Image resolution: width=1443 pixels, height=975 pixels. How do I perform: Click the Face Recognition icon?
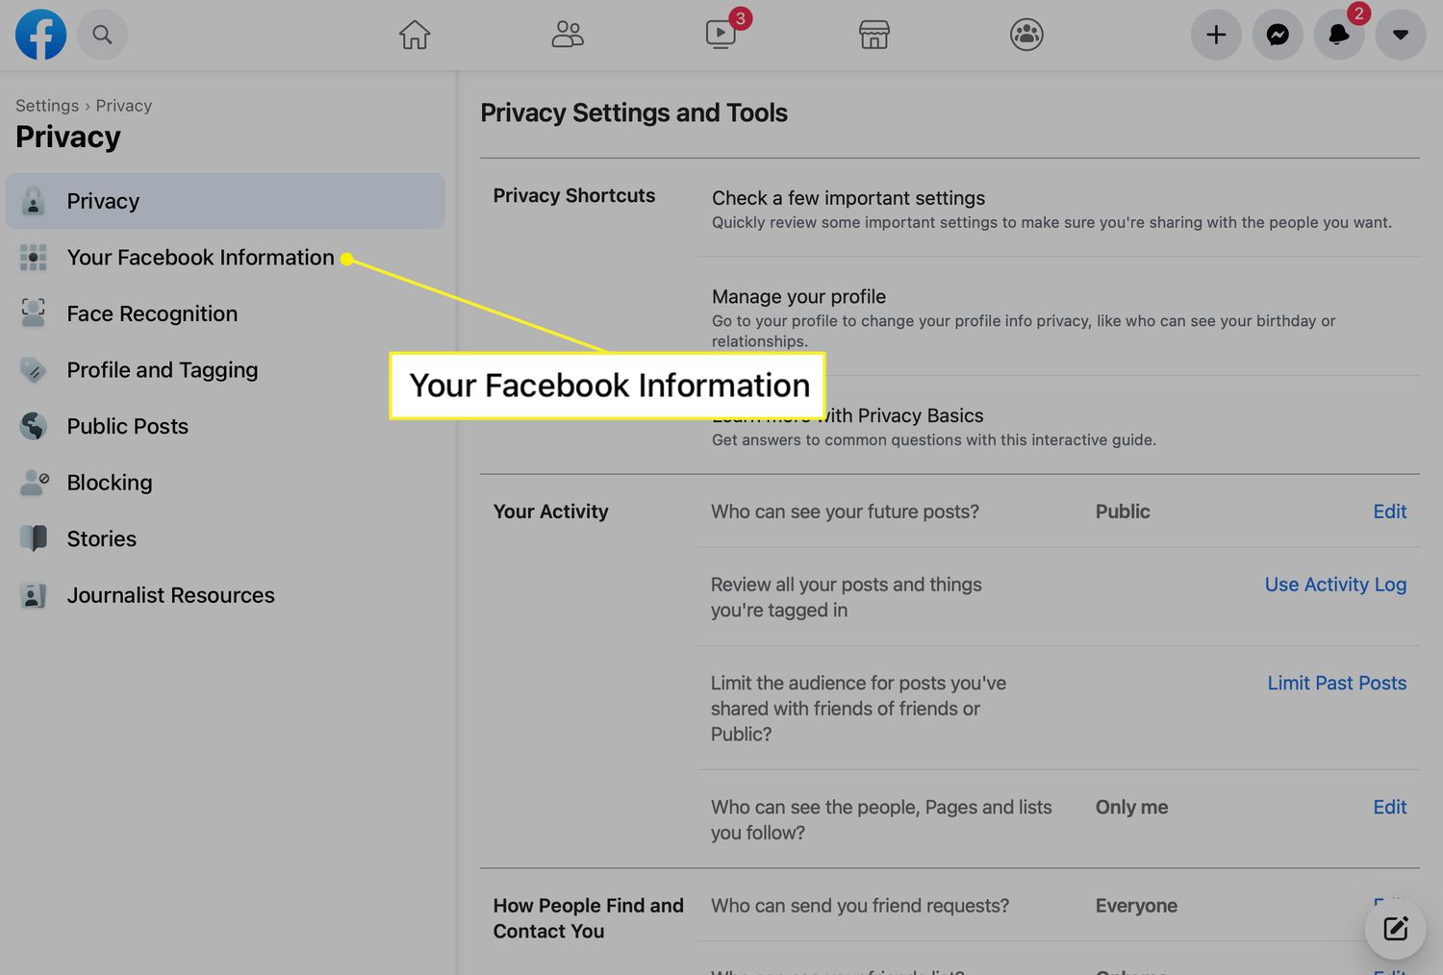(x=34, y=313)
